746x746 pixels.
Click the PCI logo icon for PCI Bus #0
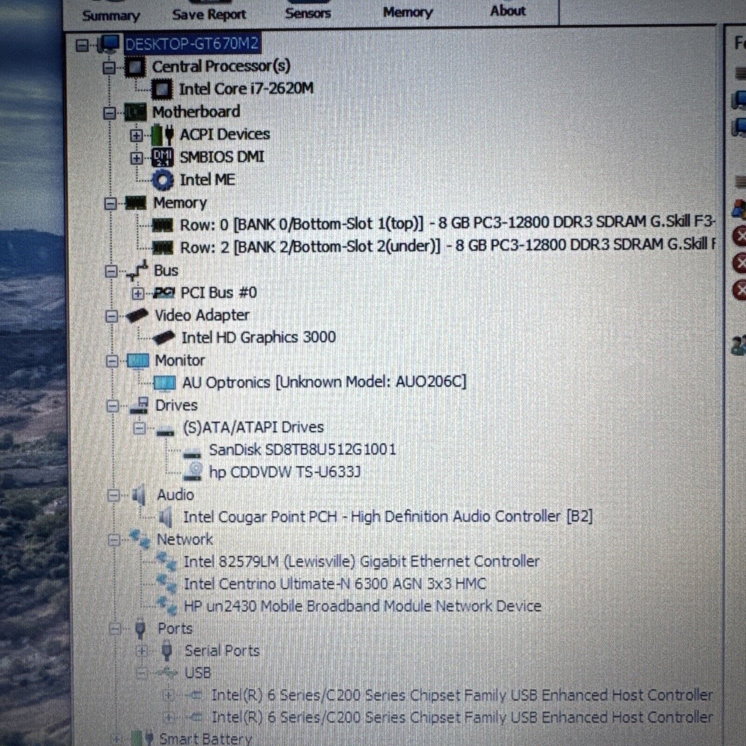click(164, 293)
